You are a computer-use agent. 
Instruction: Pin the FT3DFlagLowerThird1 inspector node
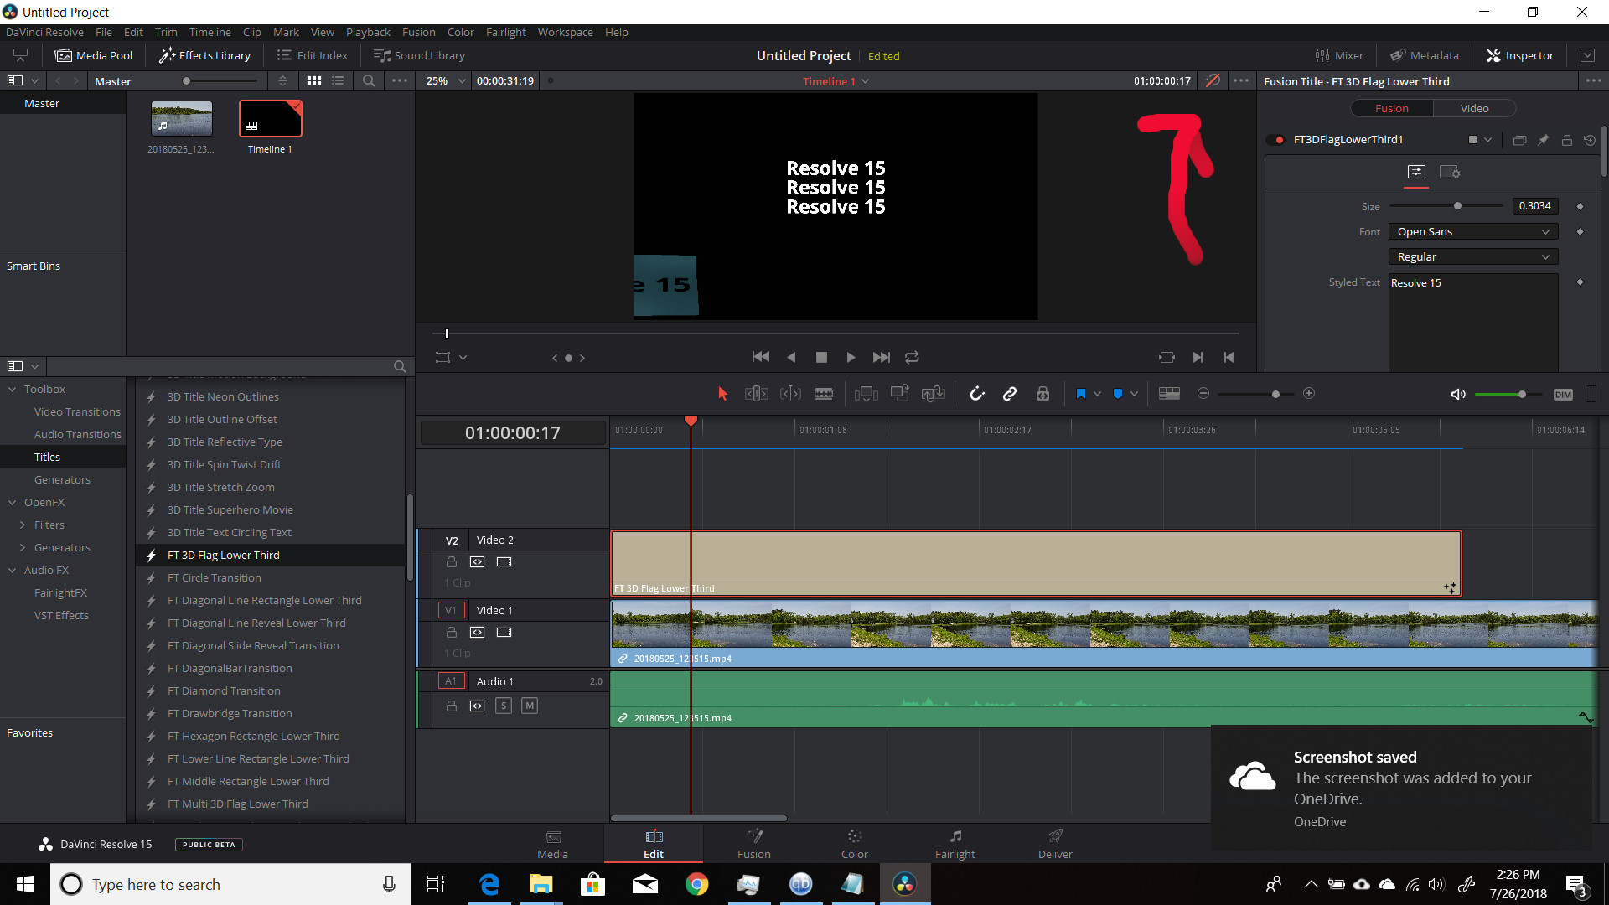[x=1543, y=140]
